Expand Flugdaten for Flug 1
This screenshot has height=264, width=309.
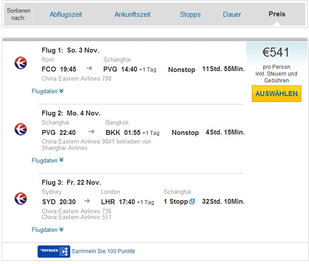point(48,91)
